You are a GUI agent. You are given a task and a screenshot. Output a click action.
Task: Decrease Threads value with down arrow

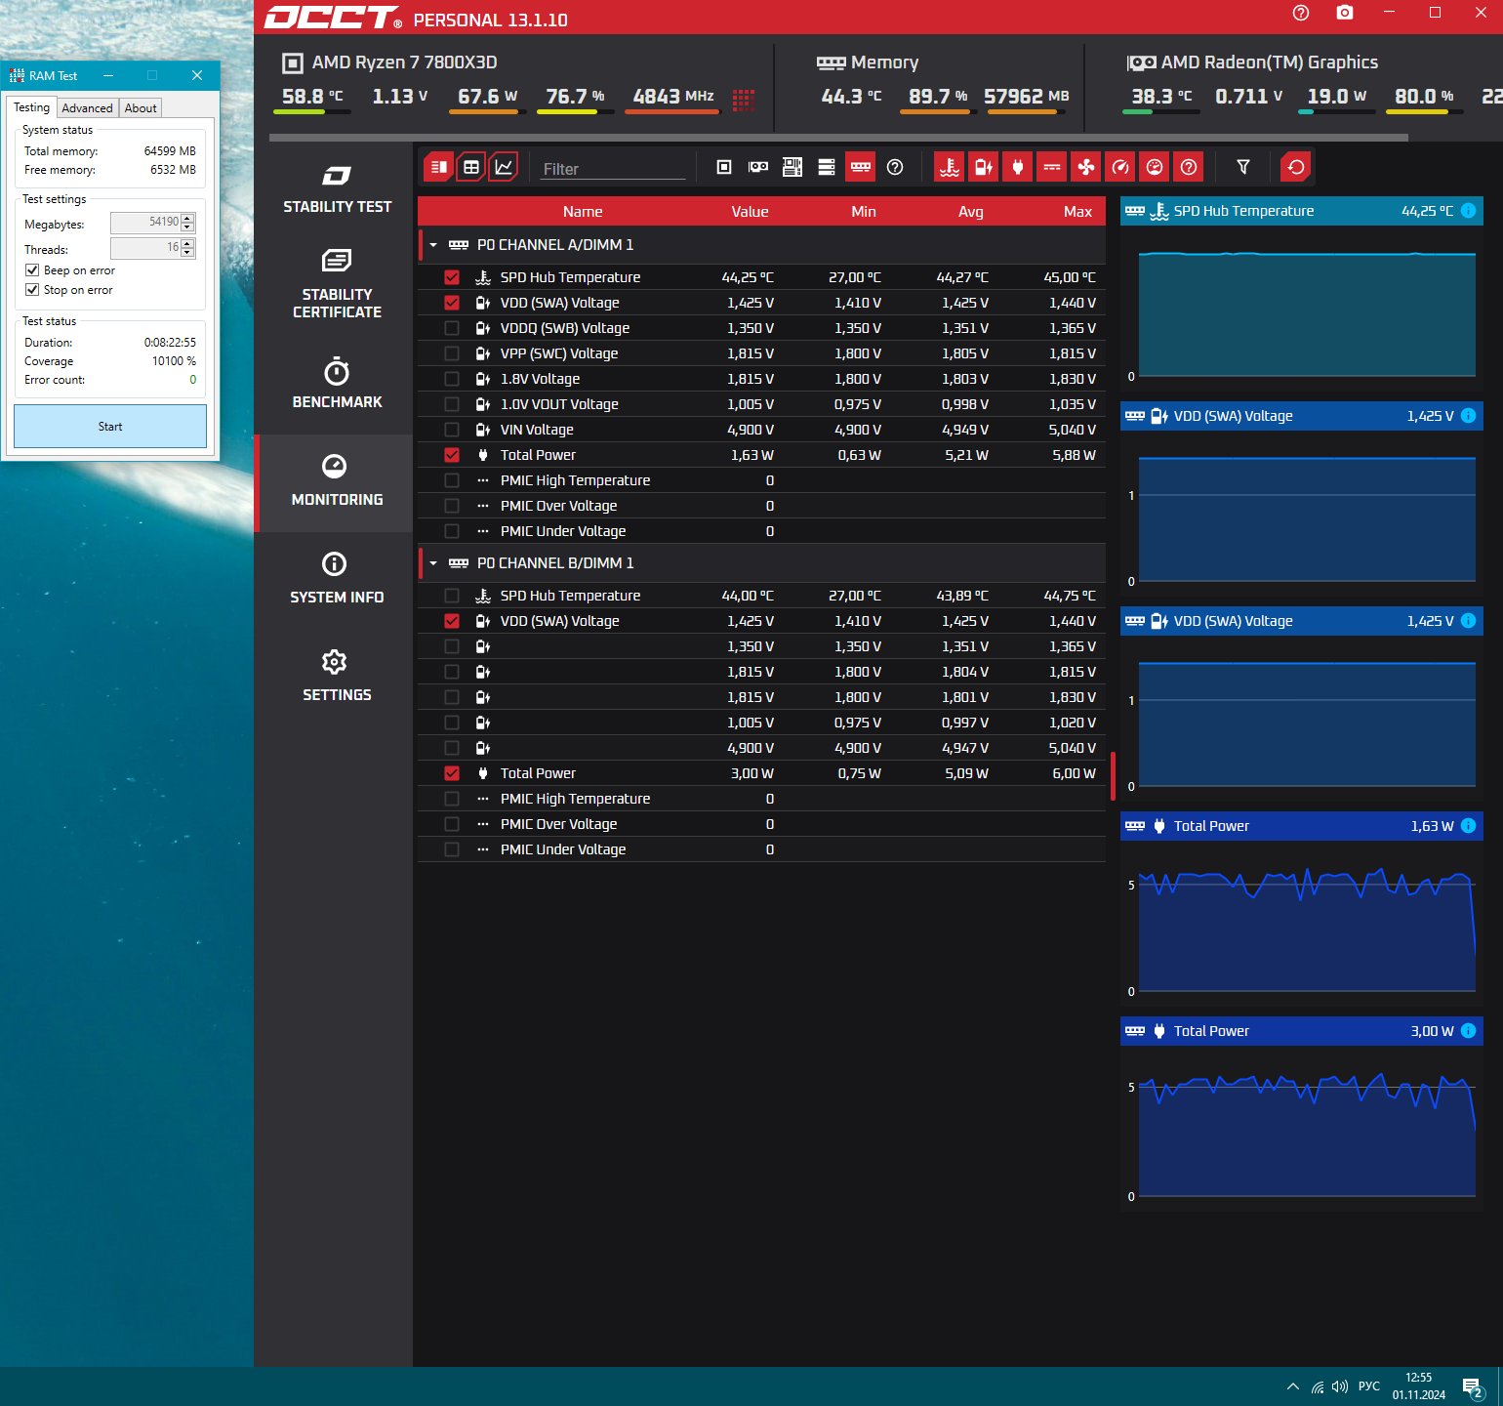click(188, 253)
